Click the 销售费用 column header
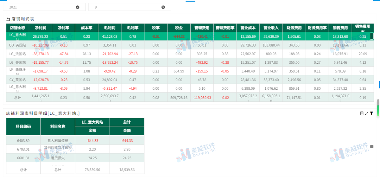This screenshot has height=180, width=380. 340,28
